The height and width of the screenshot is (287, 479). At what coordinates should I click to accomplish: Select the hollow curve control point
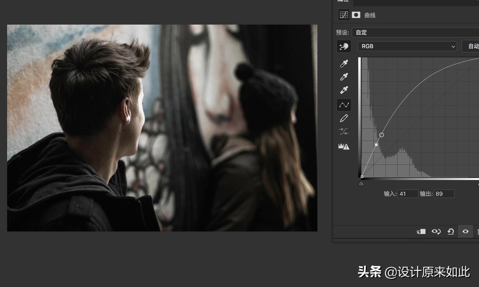(x=382, y=135)
